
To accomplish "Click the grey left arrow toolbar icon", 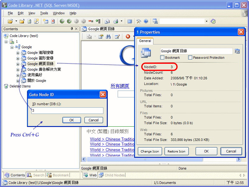I will 76,21.
